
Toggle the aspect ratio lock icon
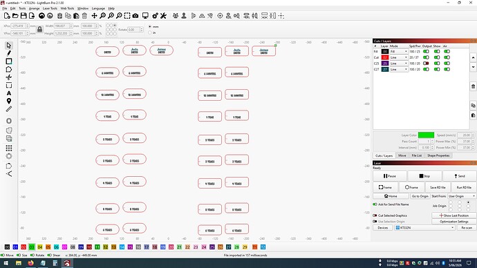pyautogui.click(x=39, y=30)
